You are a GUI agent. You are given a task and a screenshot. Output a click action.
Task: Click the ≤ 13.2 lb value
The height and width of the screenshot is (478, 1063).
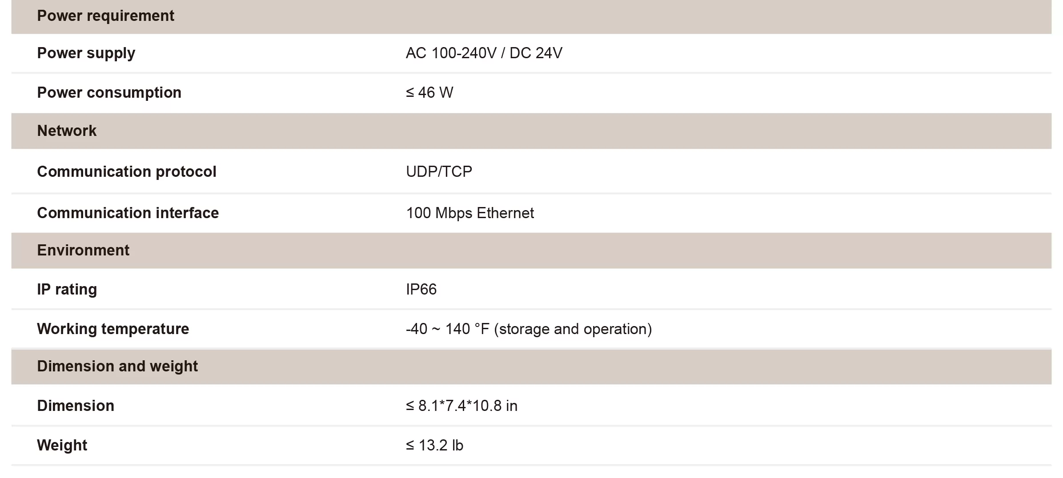434,445
